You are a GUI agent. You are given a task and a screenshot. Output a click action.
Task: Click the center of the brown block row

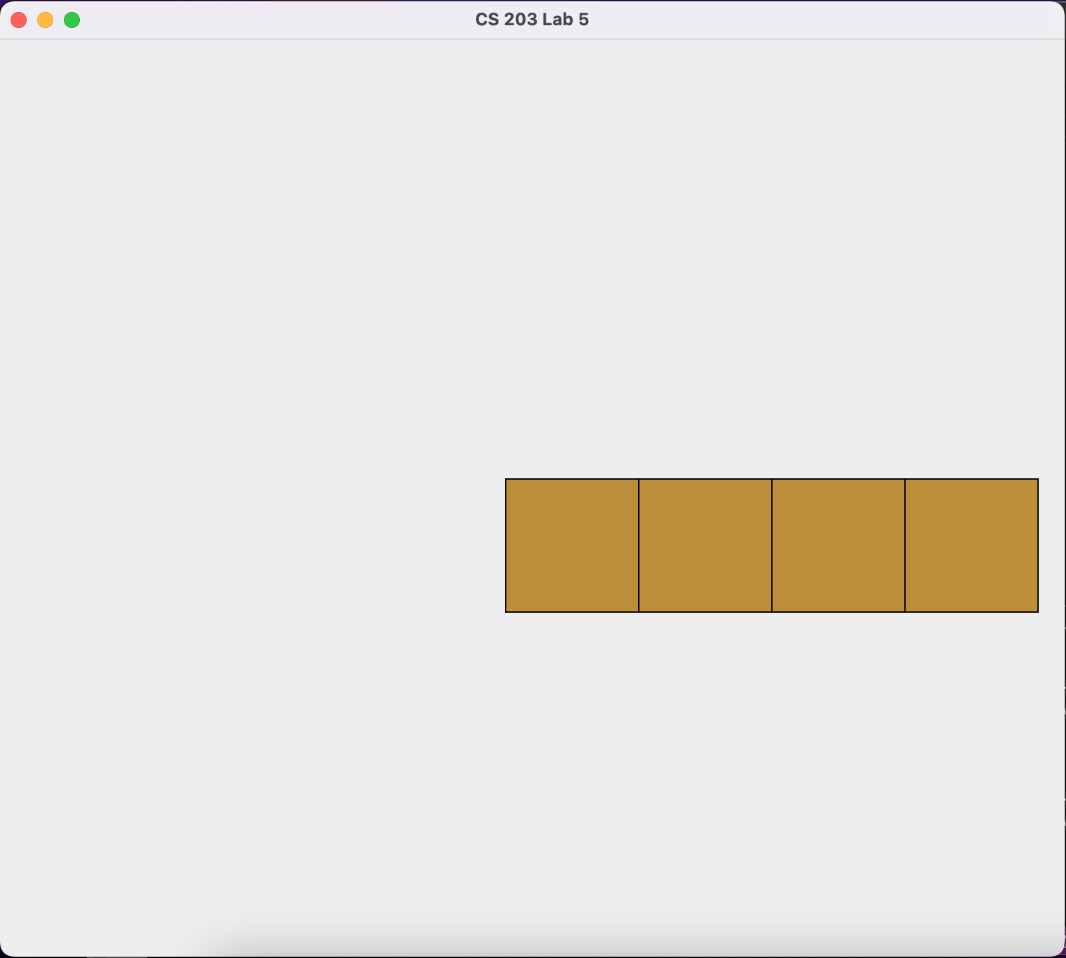pyautogui.click(x=771, y=546)
